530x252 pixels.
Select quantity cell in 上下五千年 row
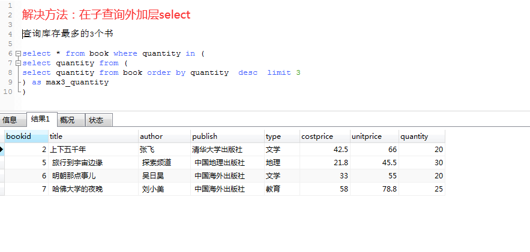tap(422, 150)
